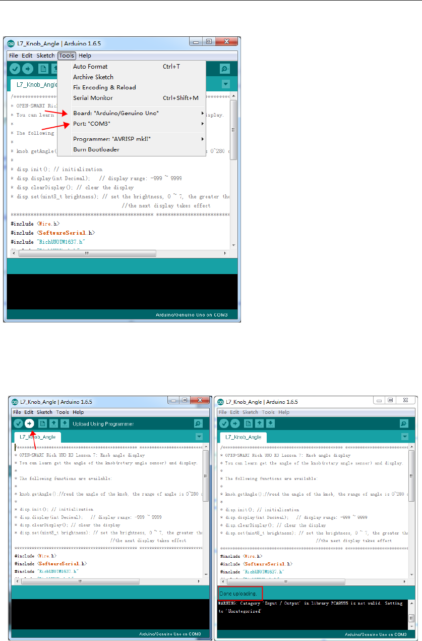Click New file icon in 'Done uploading' window

coord(249,423)
